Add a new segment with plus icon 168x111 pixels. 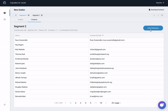pyautogui.click(x=16, y=15)
